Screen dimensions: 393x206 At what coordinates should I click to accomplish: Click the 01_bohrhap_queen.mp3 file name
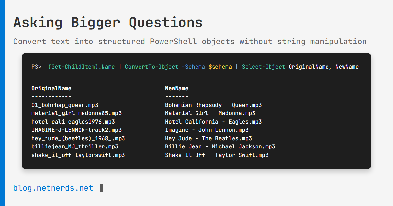click(x=65, y=105)
